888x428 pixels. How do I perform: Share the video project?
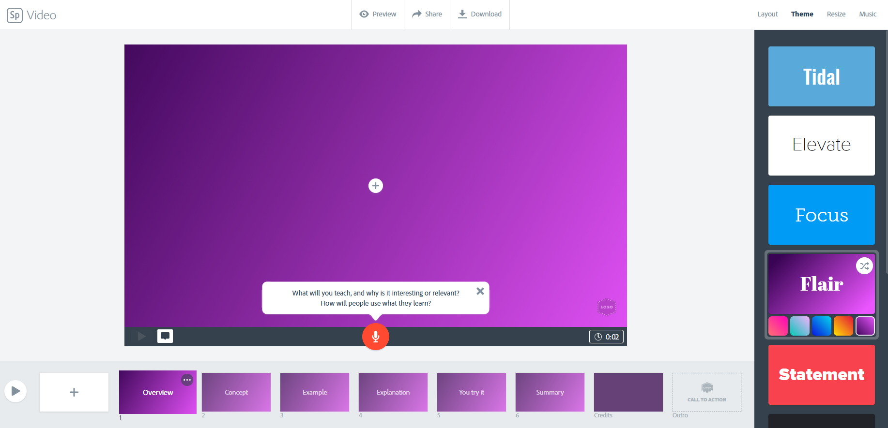pos(427,14)
